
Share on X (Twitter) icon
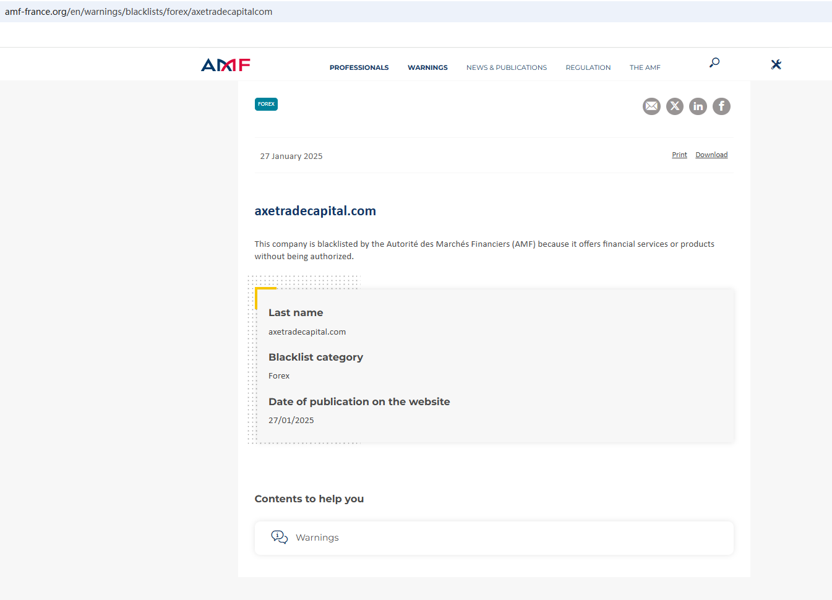tap(675, 106)
